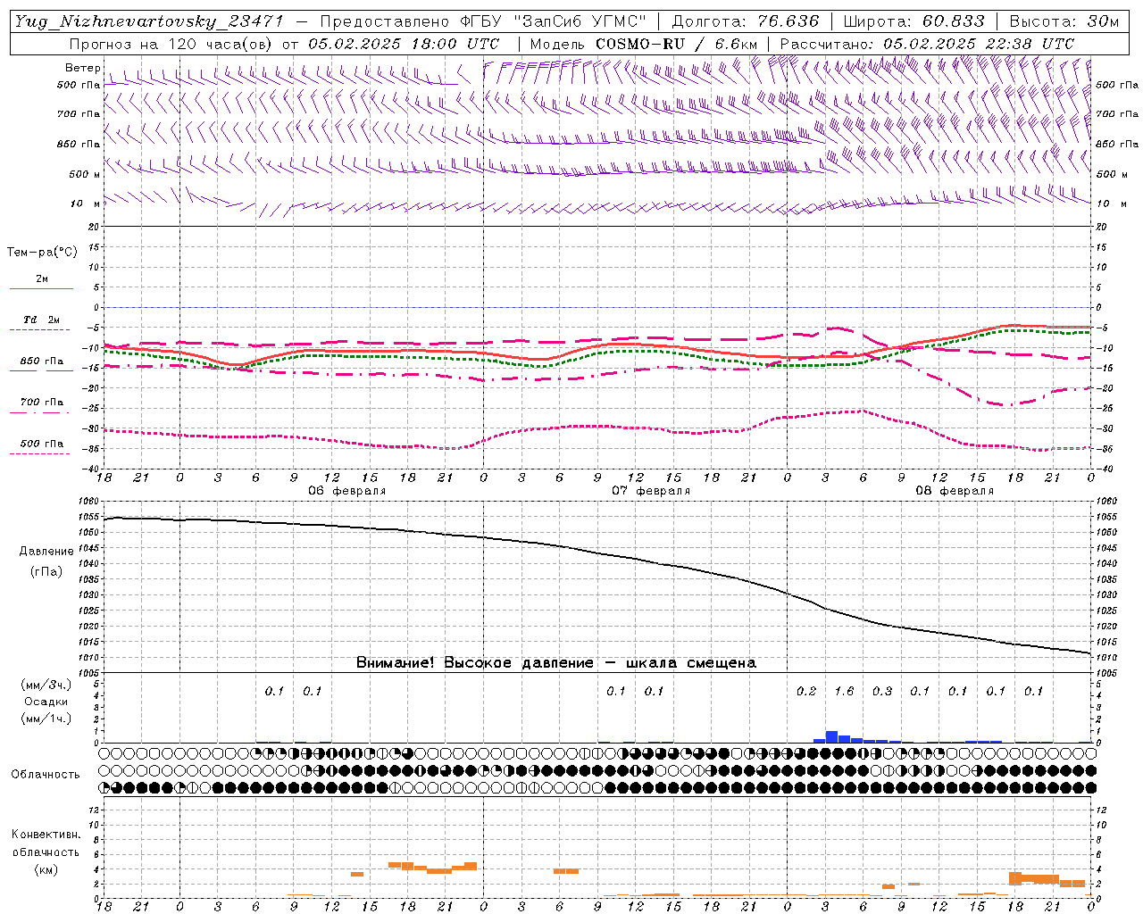Click the Облачность cloud cover label
Image resolution: width=1143 pixels, height=914 pixels.
[46, 774]
